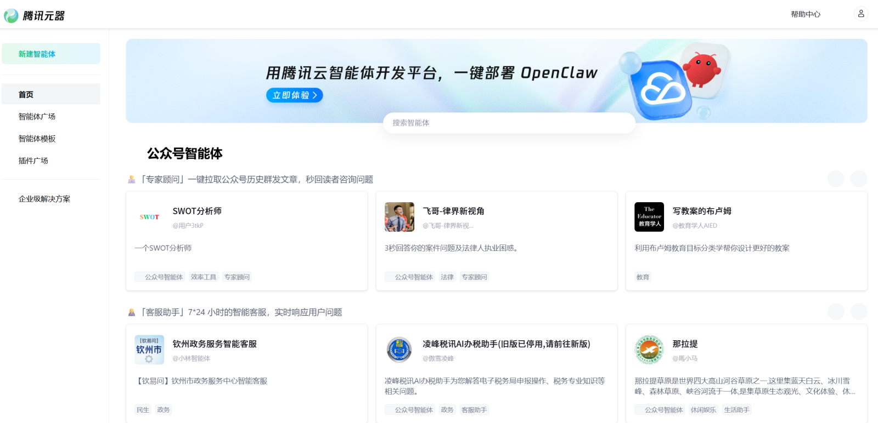Click the 生活助手 tag
This screenshot has height=423, width=878.
(x=737, y=410)
